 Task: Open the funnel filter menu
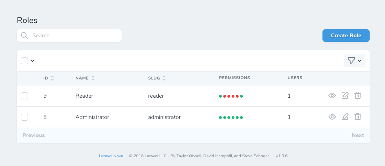click(x=354, y=61)
